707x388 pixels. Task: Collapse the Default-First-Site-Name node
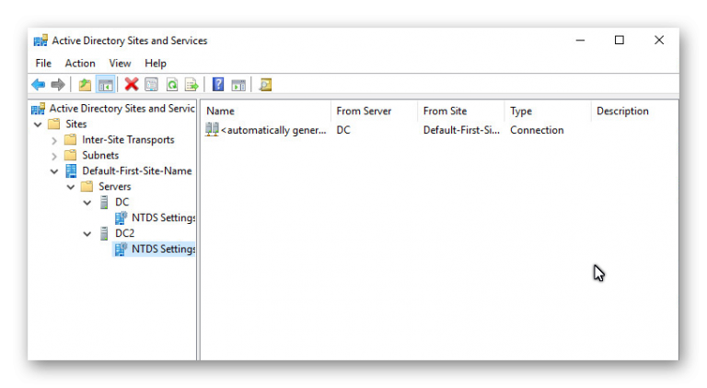coord(54,171)
